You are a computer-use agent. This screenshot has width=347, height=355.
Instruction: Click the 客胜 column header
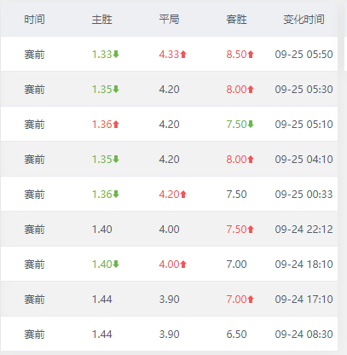click(236, 20)
